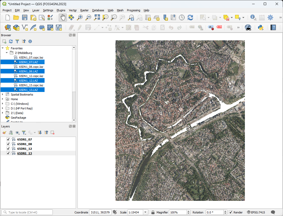This screenshot has width=283, height=216.
Task: Uncheck visibility of 65DN1_07 layer
Action: coord(8,139)
